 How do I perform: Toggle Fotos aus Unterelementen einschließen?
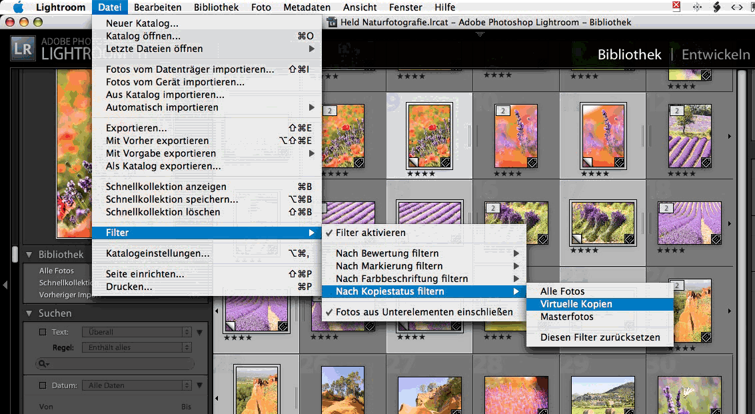[424, 312]
